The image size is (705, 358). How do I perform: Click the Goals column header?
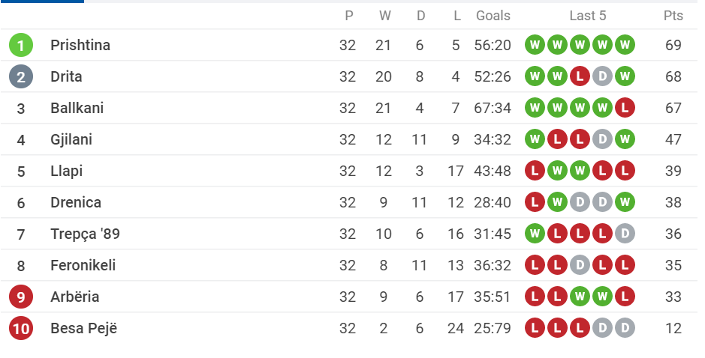click(493, 16)
